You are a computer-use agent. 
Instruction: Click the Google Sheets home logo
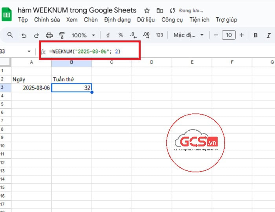coord(7,15)
